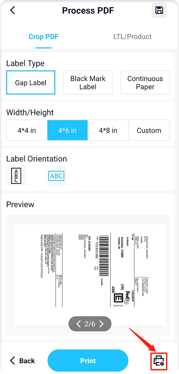Go to previous preview page arrow
The height and width of the screenshot is (374, 179).
tap(79, 324)
